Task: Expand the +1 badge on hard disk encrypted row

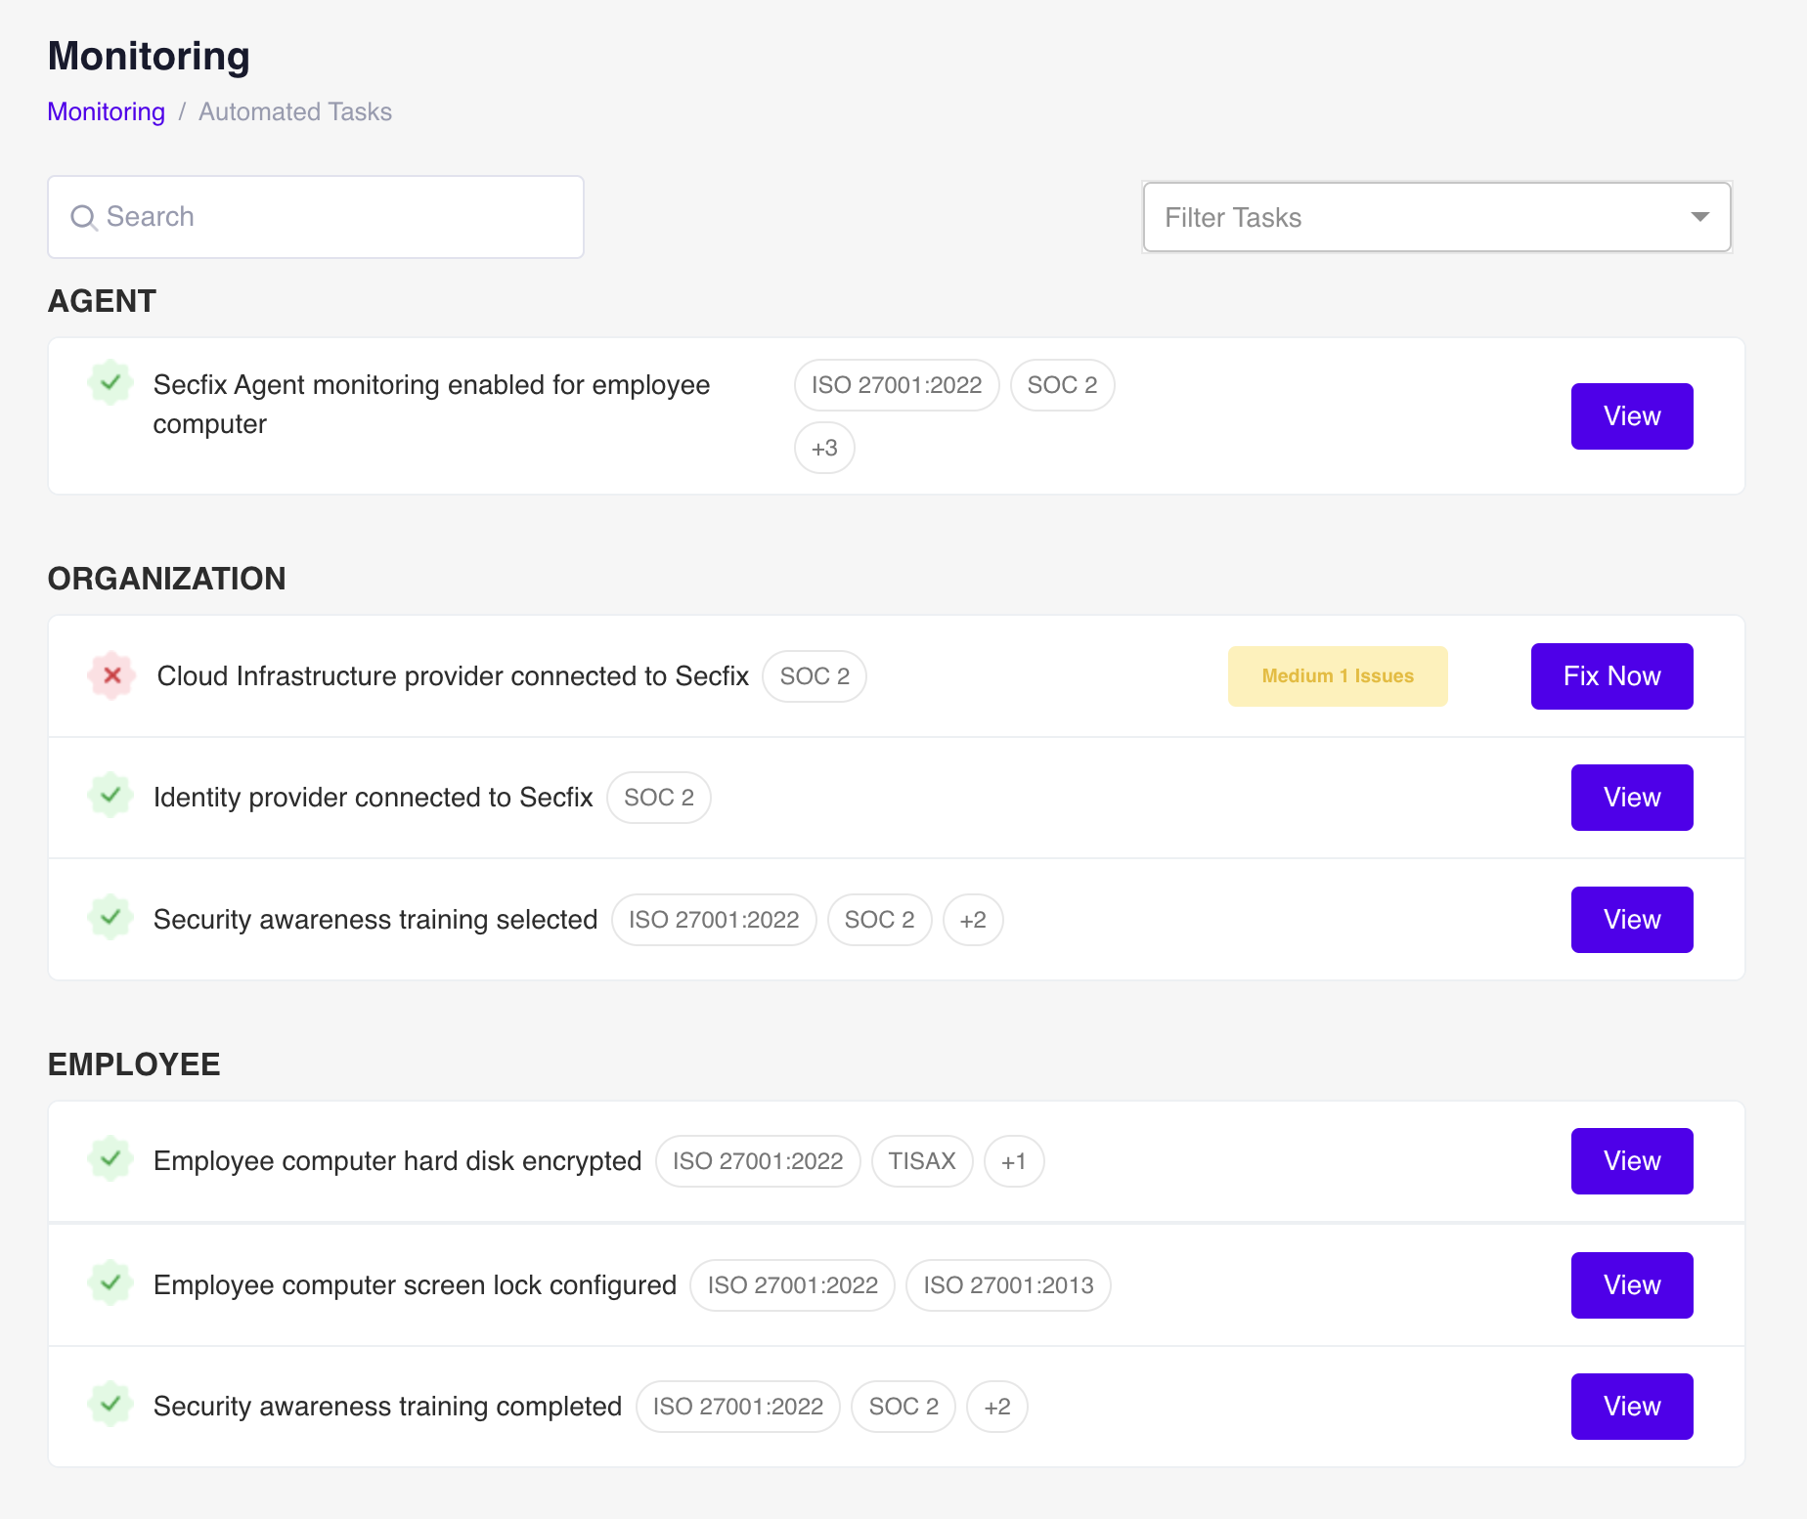Action: (1013, 1161)
